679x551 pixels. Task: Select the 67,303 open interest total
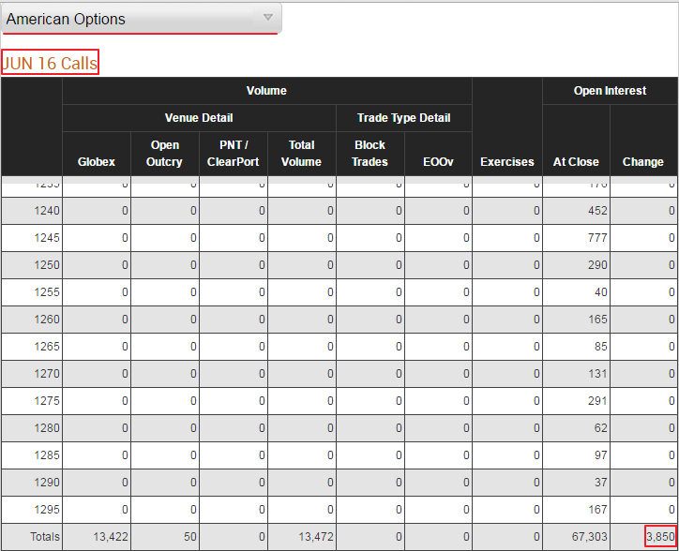tap(589, 537)
